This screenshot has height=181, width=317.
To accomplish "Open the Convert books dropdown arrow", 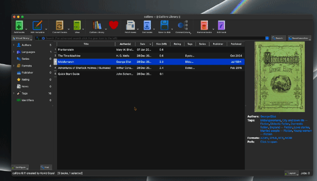I will pyautogui.click(x=69, y=29).
